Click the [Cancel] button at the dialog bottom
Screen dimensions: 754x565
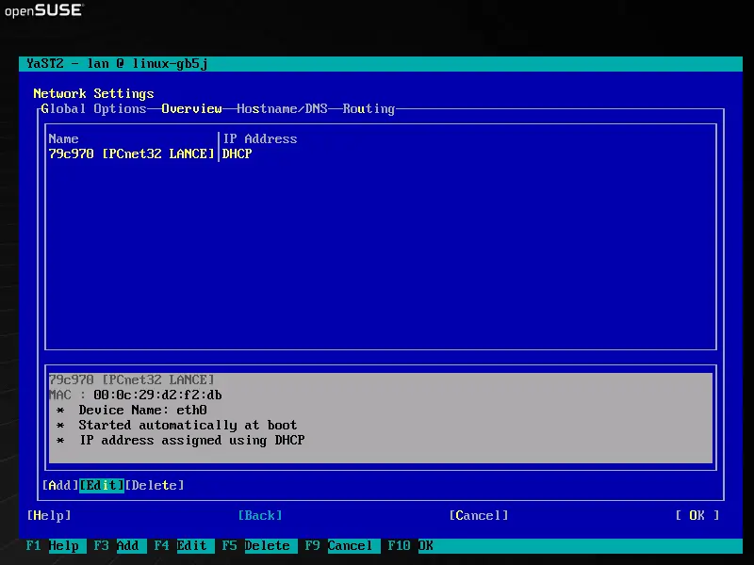[x=479, y=515]
